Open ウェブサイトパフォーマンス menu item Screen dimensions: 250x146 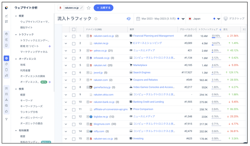(35, 22)
